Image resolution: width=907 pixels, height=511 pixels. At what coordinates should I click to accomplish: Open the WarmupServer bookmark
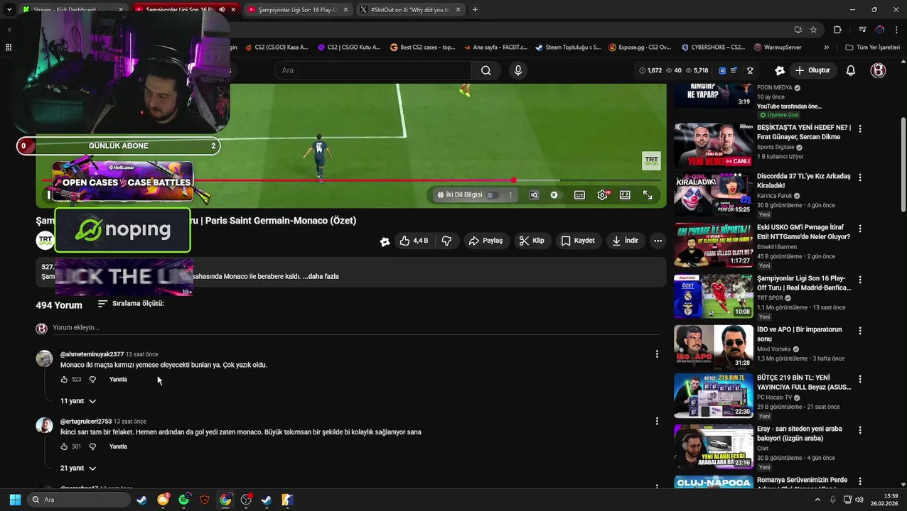tap(777, 48)
